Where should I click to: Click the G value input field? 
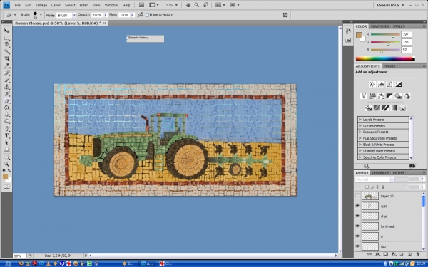(x=406, y=42)
